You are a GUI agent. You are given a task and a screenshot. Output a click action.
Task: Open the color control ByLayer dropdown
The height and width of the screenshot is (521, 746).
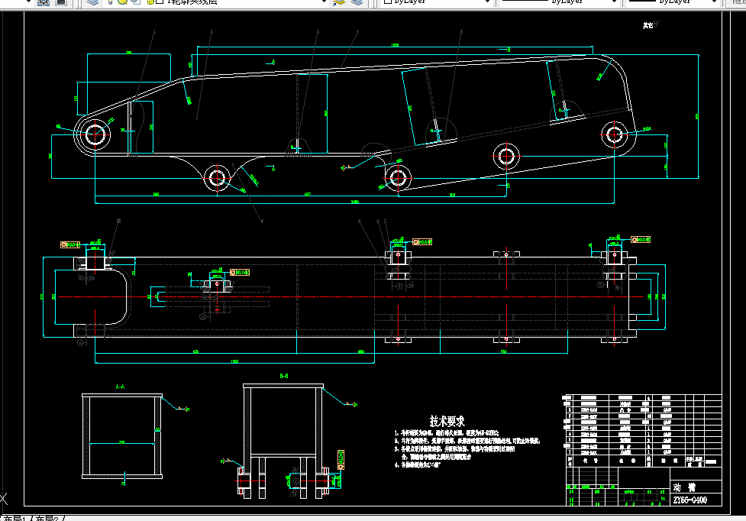click(486, 2)
